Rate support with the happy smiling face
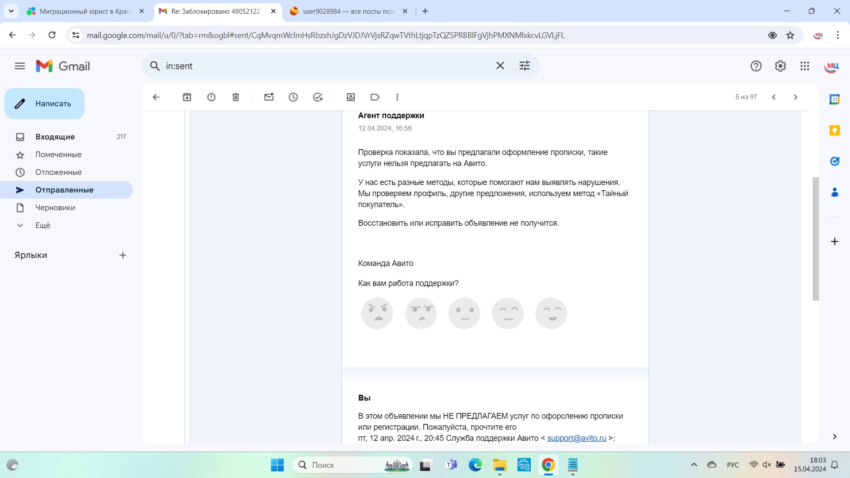 551,313
